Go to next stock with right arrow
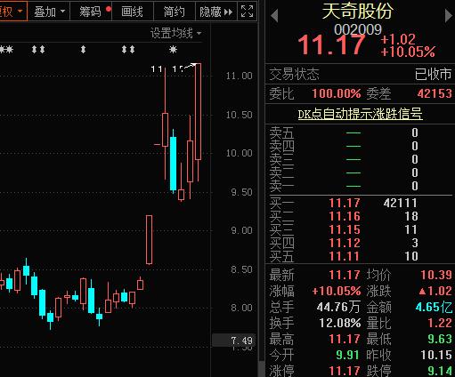The image size is (455, 377). (x=449, y=15)
